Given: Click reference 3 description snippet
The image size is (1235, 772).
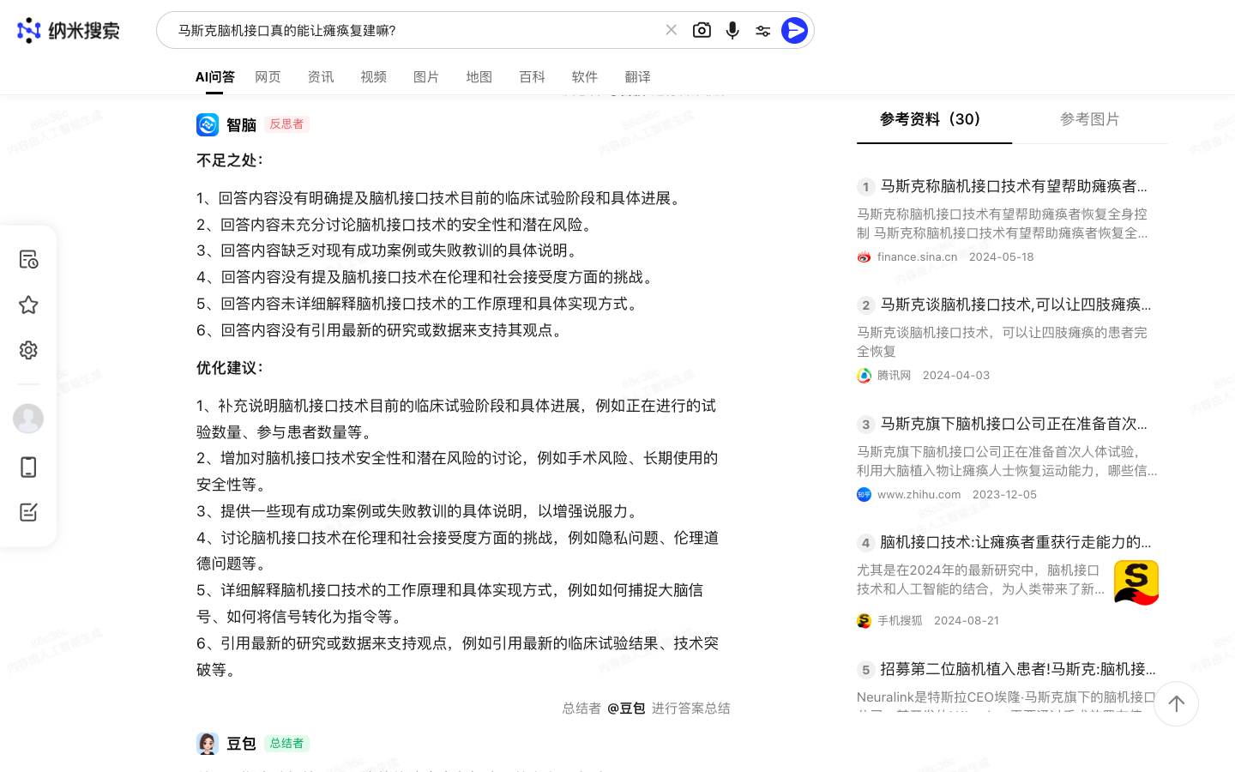Looking at the screenshot, I should click(1007, 461).
